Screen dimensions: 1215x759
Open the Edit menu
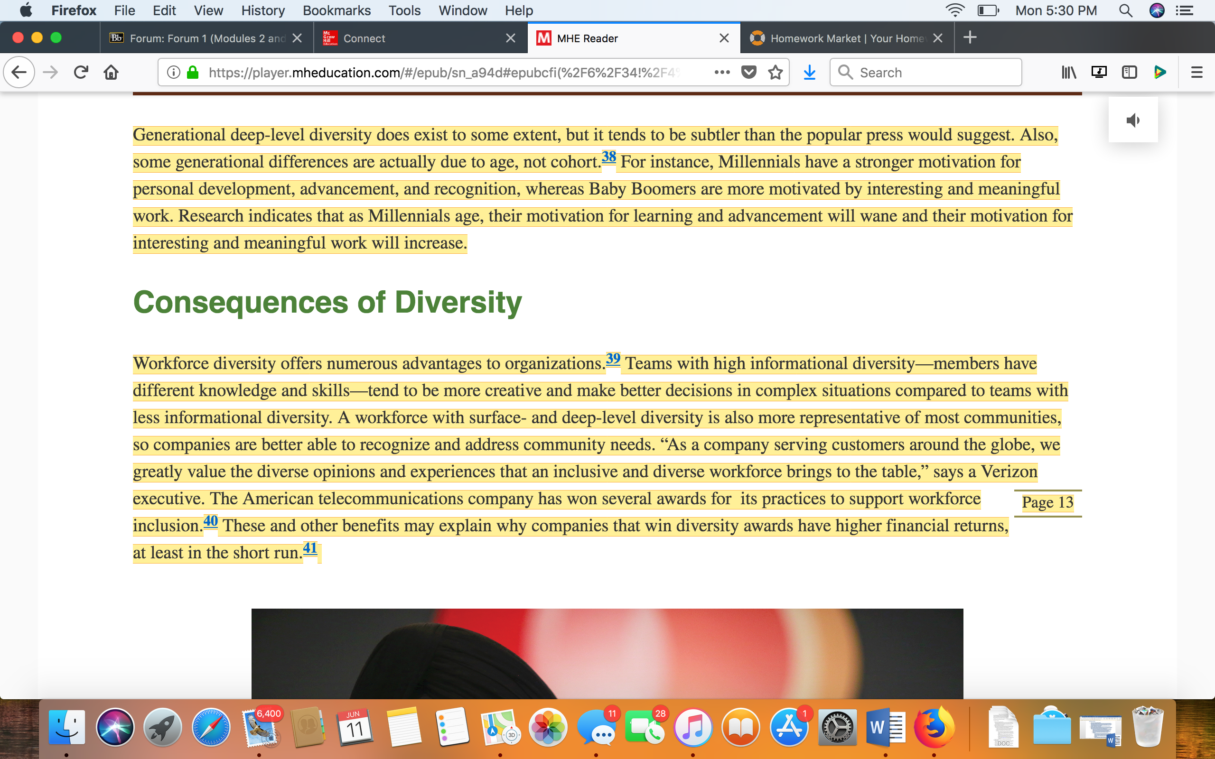coord(164,10)
